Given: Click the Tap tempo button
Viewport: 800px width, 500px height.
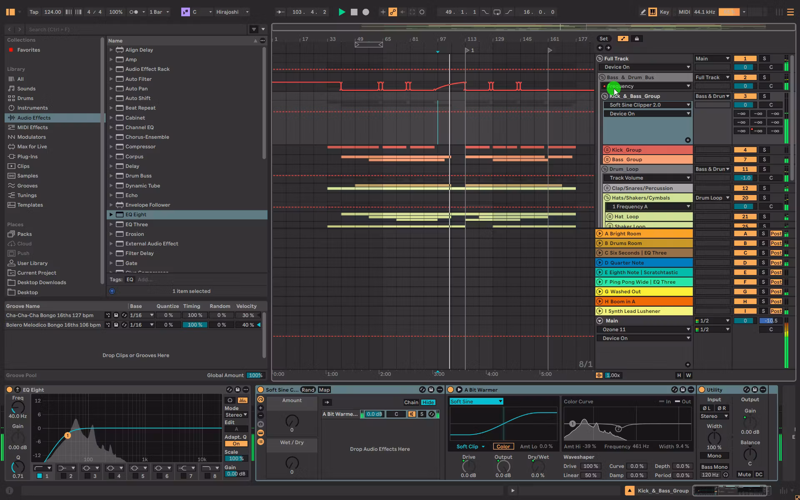Looking at the screenshot, I should pyautogui.click(x=34, y=12).
